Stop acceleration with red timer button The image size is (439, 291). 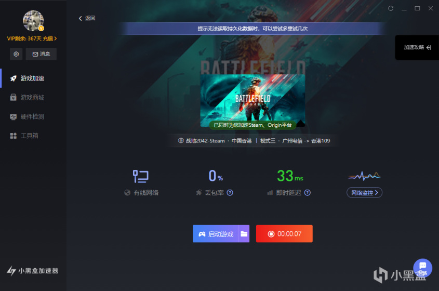pyautogui.click(x=284, y=234)
